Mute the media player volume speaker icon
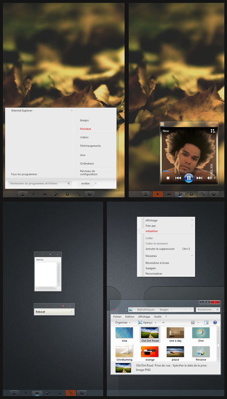Screen dimensions: 227x399 (x=209, y=178)
